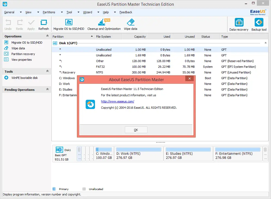This screenshot has height=199, width=271.
Task: Select the FAT32 EFI System Partition row
Action: [160, 67]
